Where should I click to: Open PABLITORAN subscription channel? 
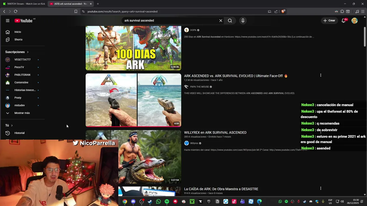[x=22, y=75]
